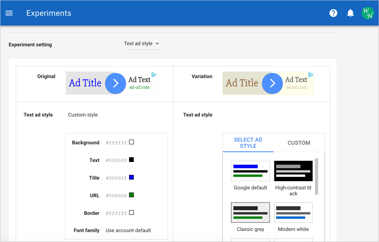379x242 pixels.
Task: Choose the High-contrast black ad style
Action: [293, 171]
